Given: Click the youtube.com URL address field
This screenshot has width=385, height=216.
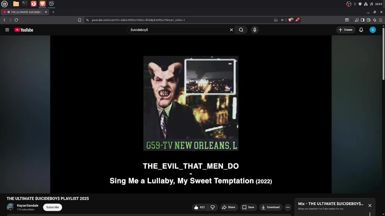Looking at the screenshot, I should click(x=180, y=20).
